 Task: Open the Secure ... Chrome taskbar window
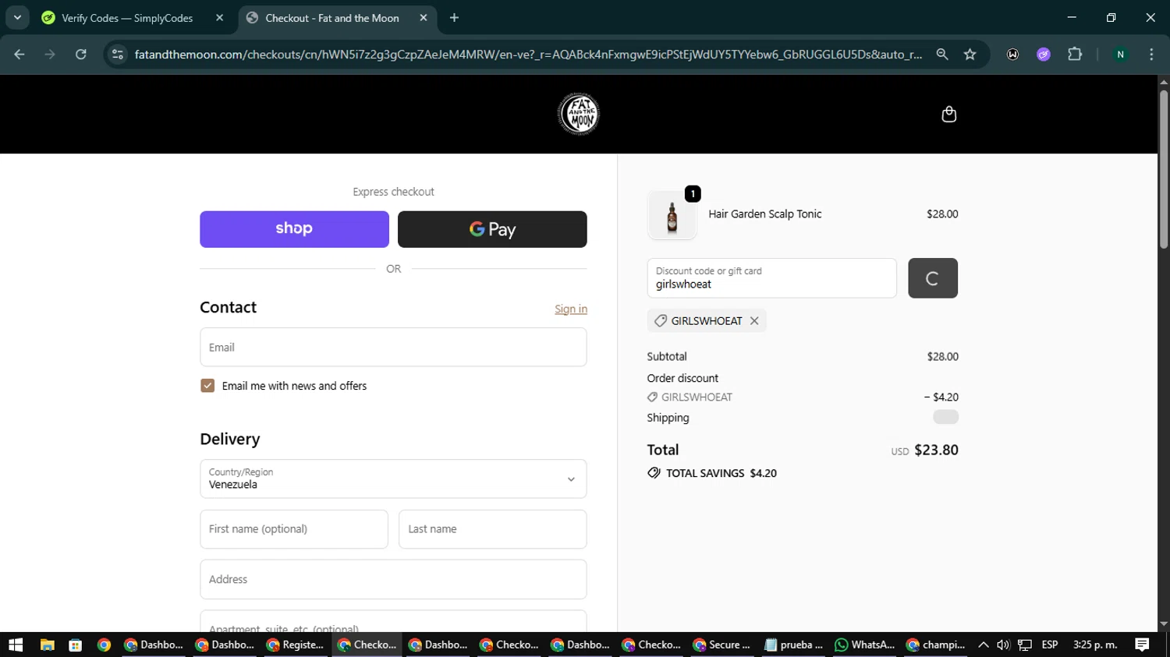721,645
